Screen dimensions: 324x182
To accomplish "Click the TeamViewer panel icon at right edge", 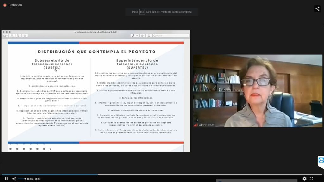I will click(x=321, y=160).
